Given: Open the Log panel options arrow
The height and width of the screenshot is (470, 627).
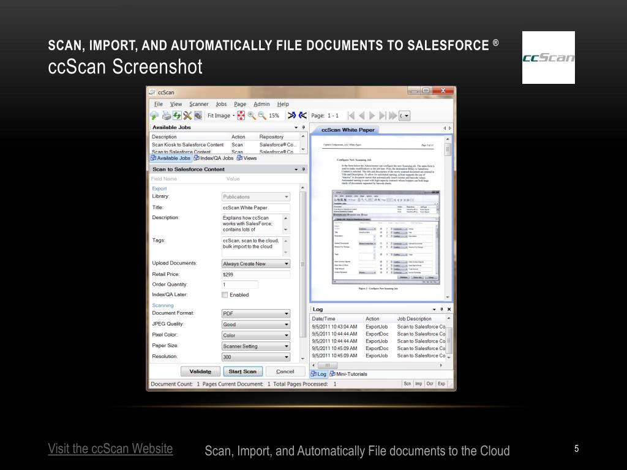Looking at the screenshot, I should pyautogui.click(x=434, y=309).
